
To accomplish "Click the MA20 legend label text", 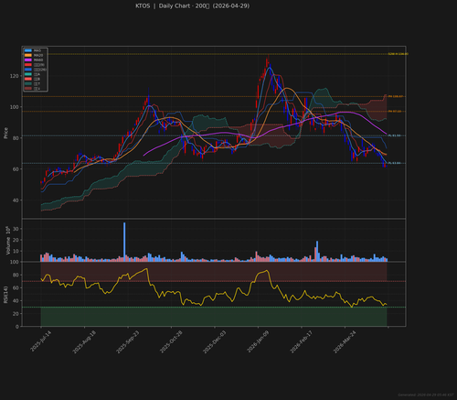I will pos(38,55).
